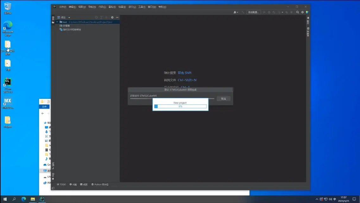Screen dimensions: 360x203
Task: Click the Microsoft Edge desktop shortcut
Action: (8, 29)
